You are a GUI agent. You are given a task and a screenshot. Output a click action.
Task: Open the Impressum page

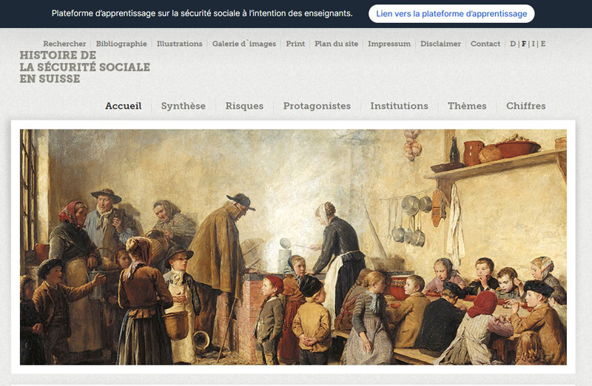pos(389,44)
